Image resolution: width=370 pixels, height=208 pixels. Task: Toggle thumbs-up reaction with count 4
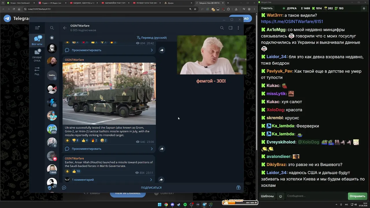pos(85,140)
